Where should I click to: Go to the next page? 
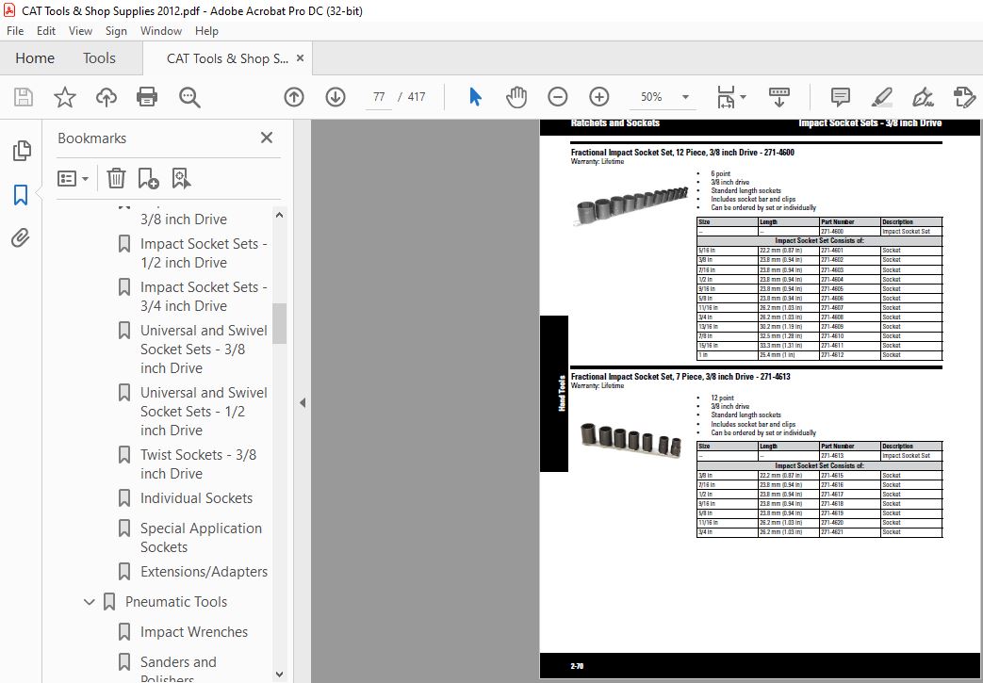pyautogui.click(x=336, y=97)
